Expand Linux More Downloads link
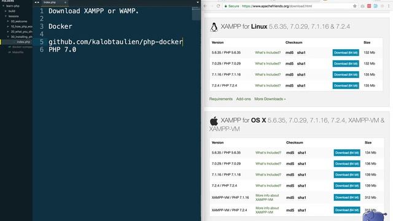 click(x=270, y=99)
